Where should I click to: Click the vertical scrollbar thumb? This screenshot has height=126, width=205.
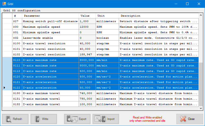coord(201,84)
